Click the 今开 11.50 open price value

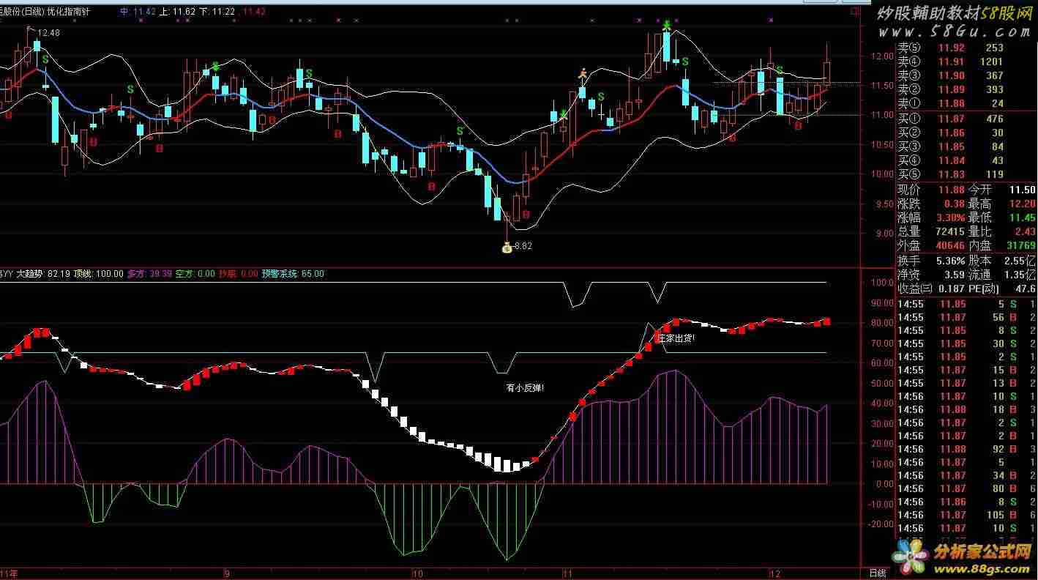coord(1022,190)
